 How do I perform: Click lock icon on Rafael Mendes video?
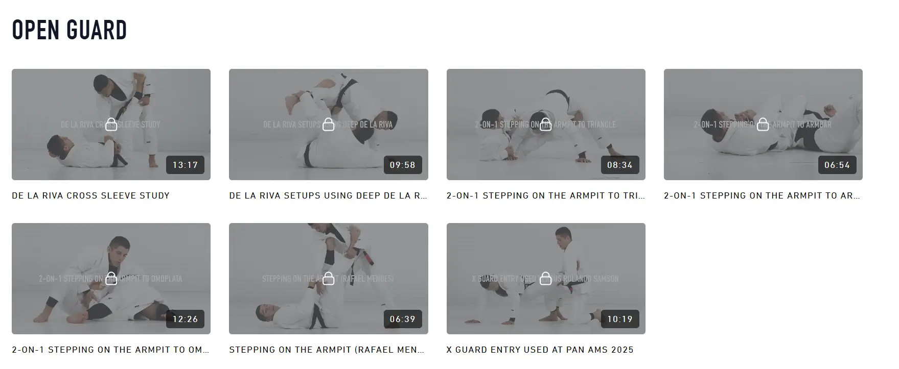(329, 278)
